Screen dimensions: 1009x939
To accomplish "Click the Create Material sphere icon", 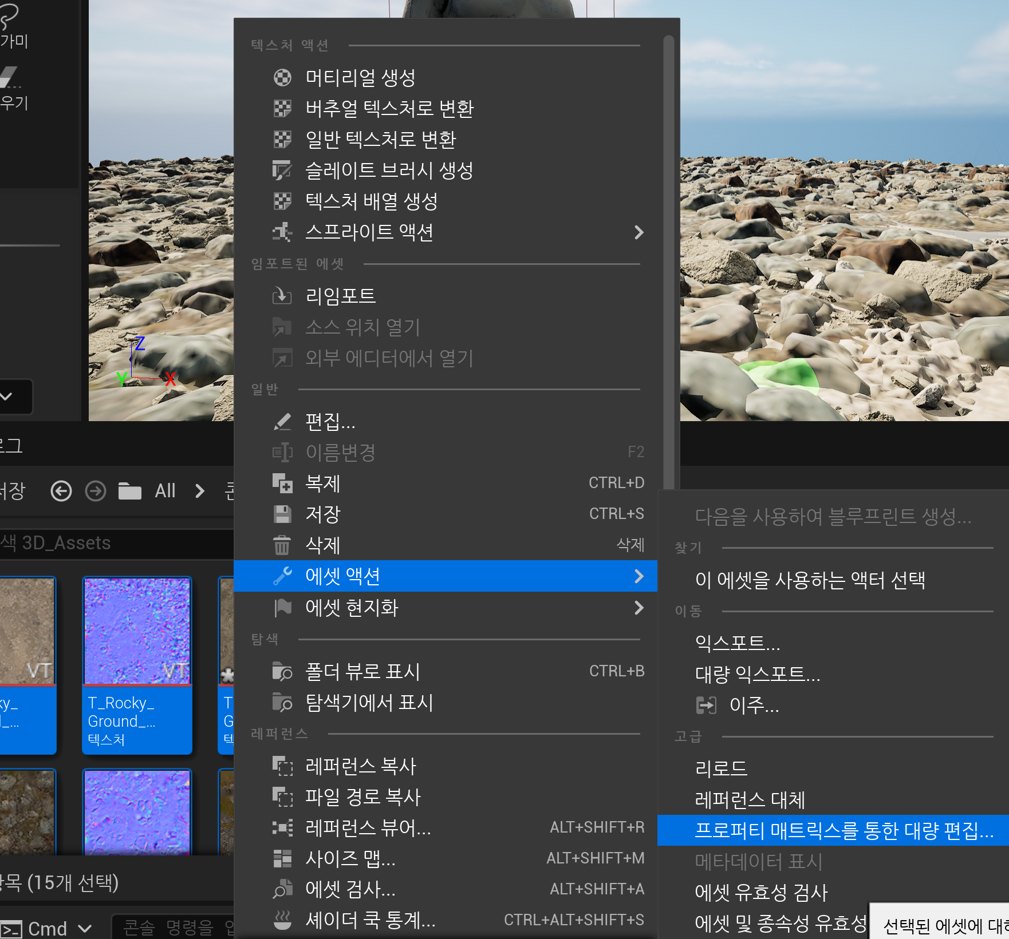I will click(282, 77).
